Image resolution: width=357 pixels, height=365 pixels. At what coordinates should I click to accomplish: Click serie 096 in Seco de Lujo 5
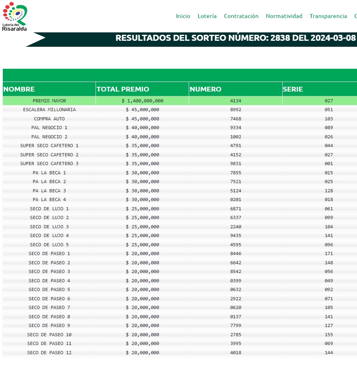click(x=329, y=245)
